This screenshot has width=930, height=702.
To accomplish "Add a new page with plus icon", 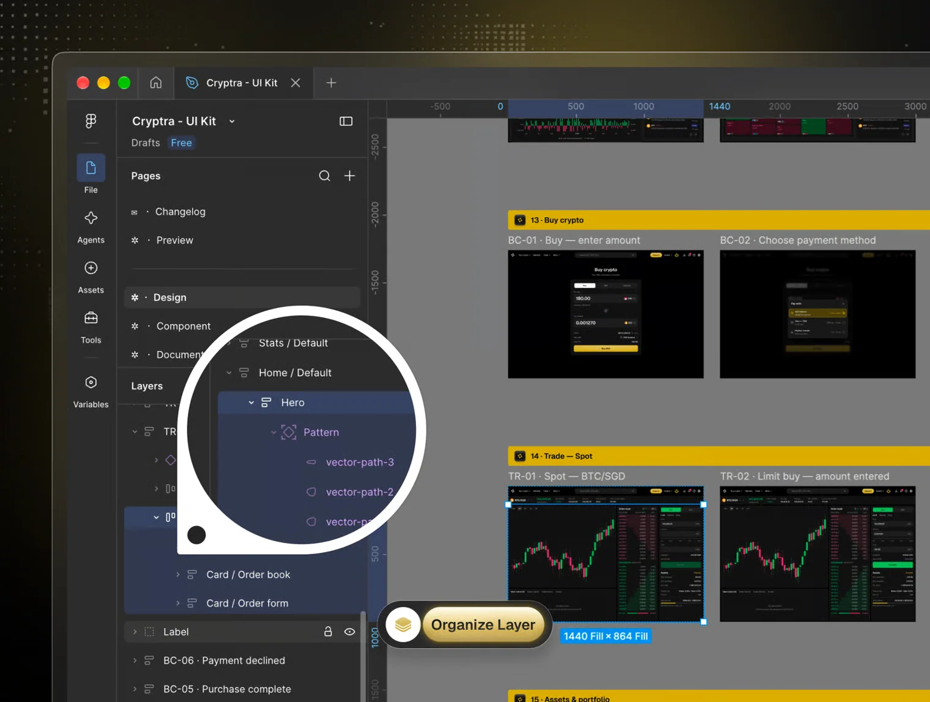I will point(349,176).
